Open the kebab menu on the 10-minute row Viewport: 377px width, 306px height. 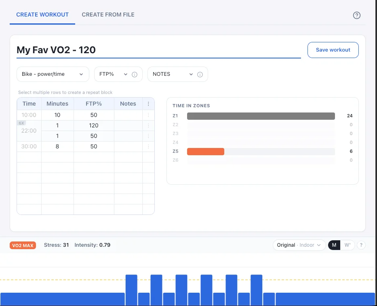tap(148, 114)
